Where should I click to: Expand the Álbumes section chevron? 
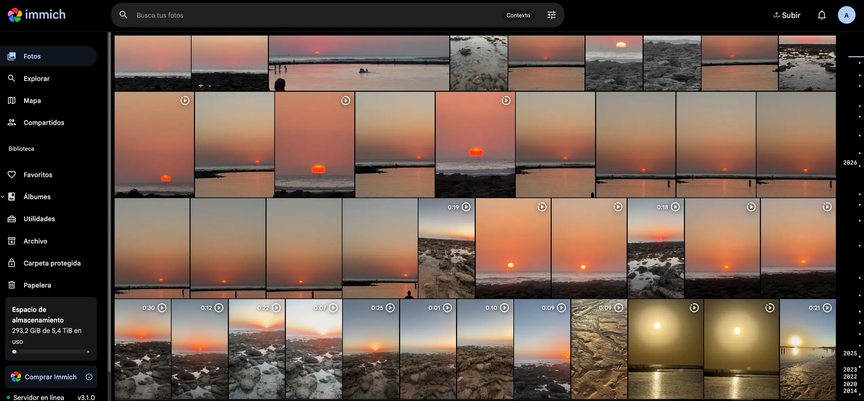pos(3,197)
